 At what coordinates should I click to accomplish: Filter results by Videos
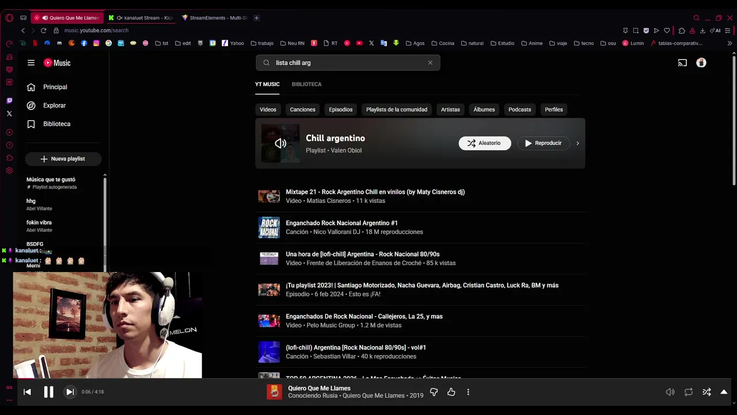click(268, 110)
